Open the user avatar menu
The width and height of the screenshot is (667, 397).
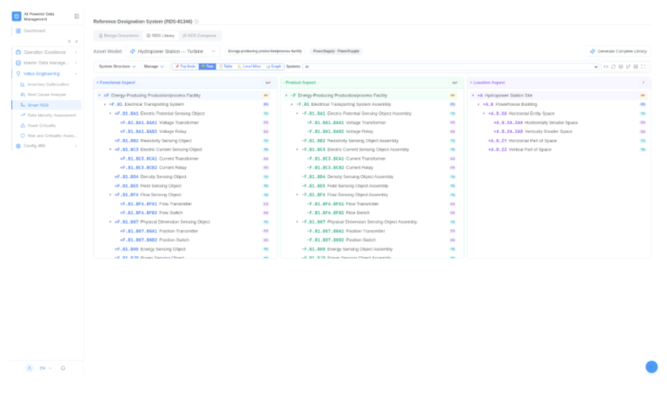pos(30,368)
